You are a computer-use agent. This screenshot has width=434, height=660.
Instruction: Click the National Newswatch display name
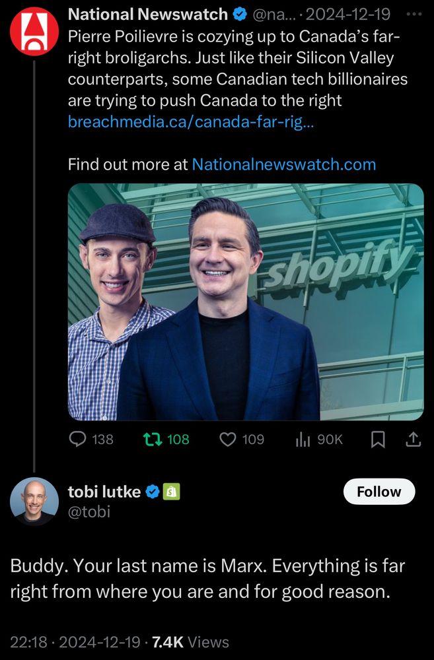pos(148,13)
